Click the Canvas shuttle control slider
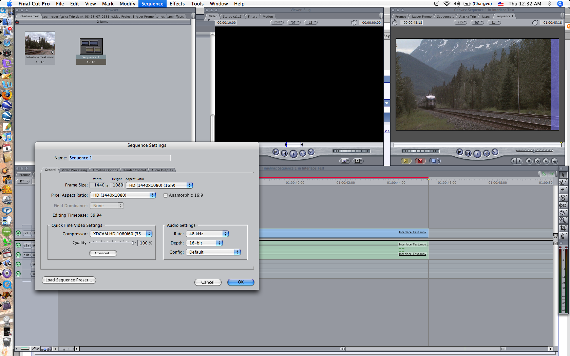This screenshot has height=356, width=570. 534,151
